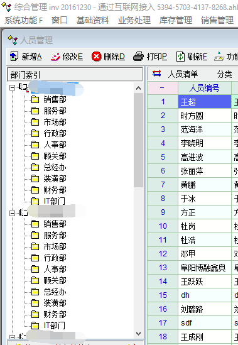This screenshot has width=238, height=345.
Task: Open the 库存管理 menu
Action: [x=176, y=20]
